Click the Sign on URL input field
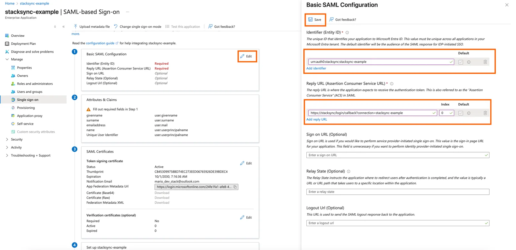Viewport: 516px width, 250px height. pos(398,155)
